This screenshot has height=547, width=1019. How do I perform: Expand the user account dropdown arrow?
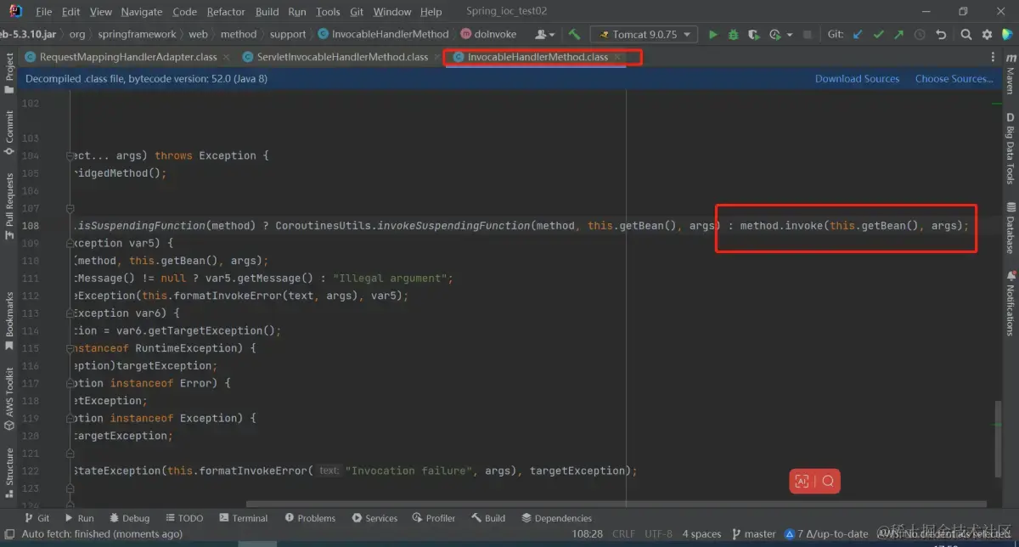click(x=553, y=35)
